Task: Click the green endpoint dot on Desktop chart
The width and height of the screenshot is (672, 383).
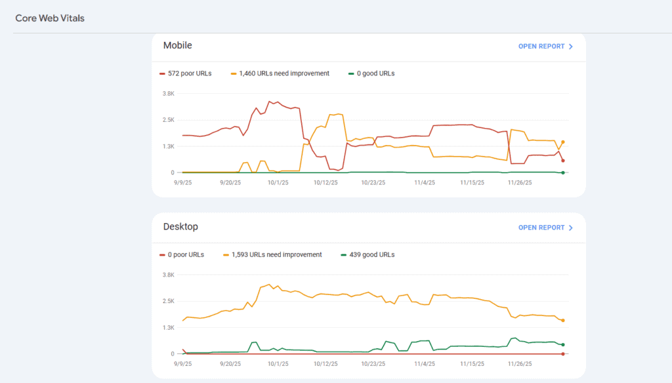Action: click(563, 344)
